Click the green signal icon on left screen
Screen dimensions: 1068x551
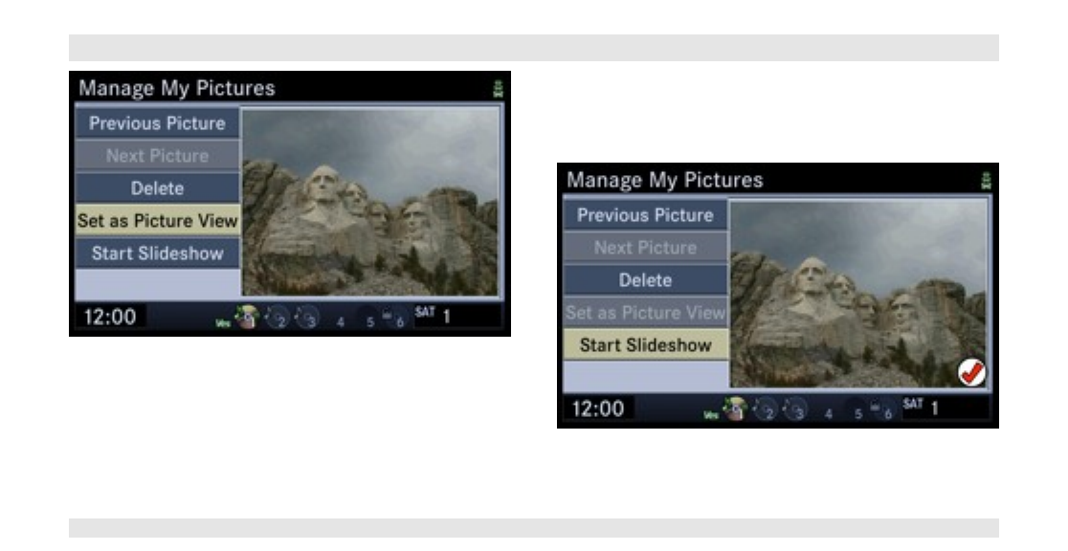tap(499, 89)
